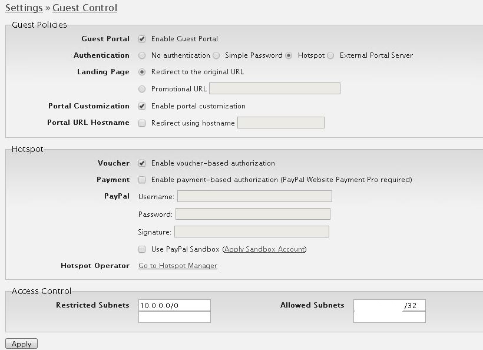Check the Redirect using hostname box
Image resolution: width=483 pixels, height=350 pixels.
142,123
